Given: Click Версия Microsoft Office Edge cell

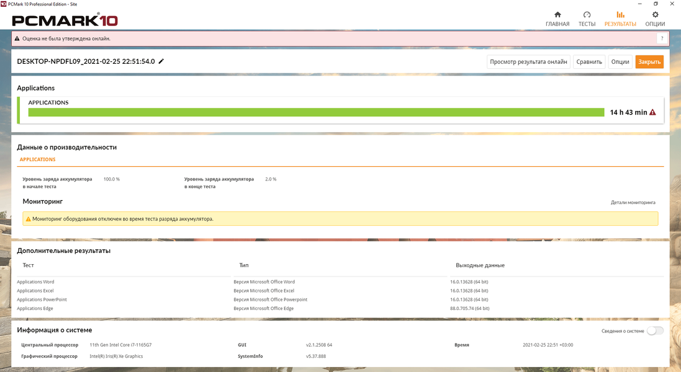Looking at the screenshot, I should (x=264, y=308).
